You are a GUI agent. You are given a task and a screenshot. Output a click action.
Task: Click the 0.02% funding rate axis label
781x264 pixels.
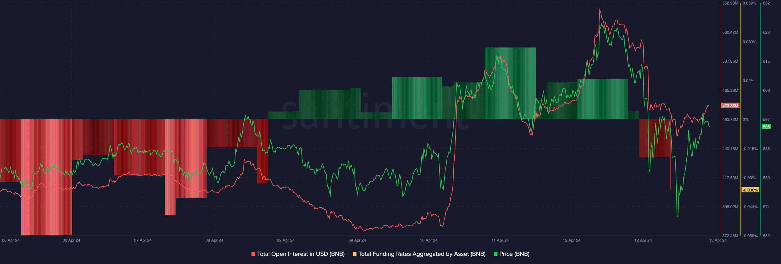(748, 81)
